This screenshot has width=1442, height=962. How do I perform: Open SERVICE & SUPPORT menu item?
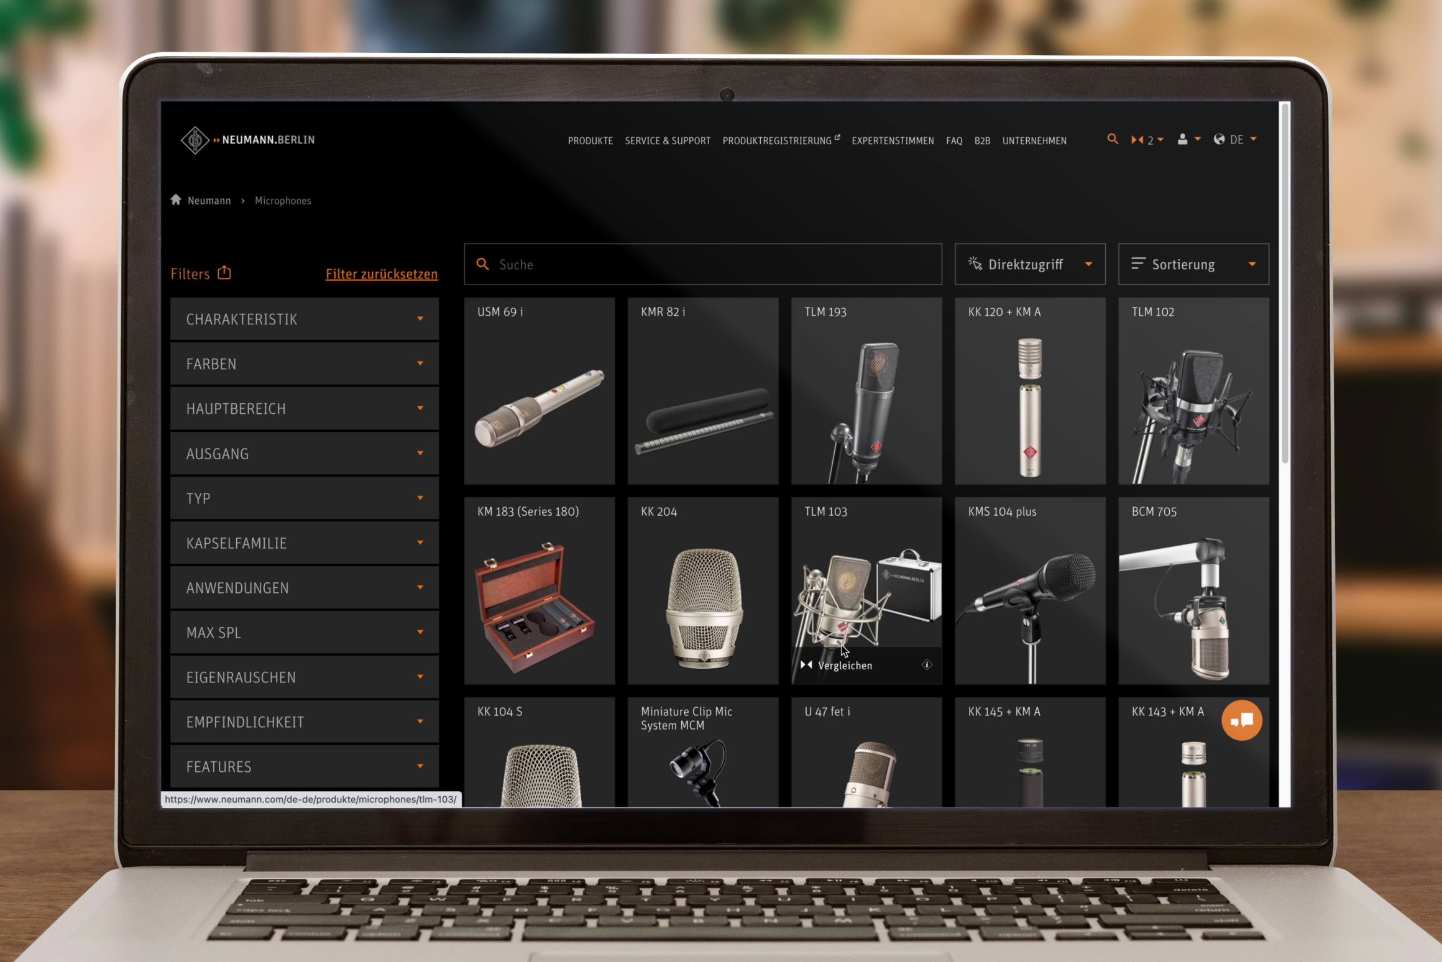point(667,141)
